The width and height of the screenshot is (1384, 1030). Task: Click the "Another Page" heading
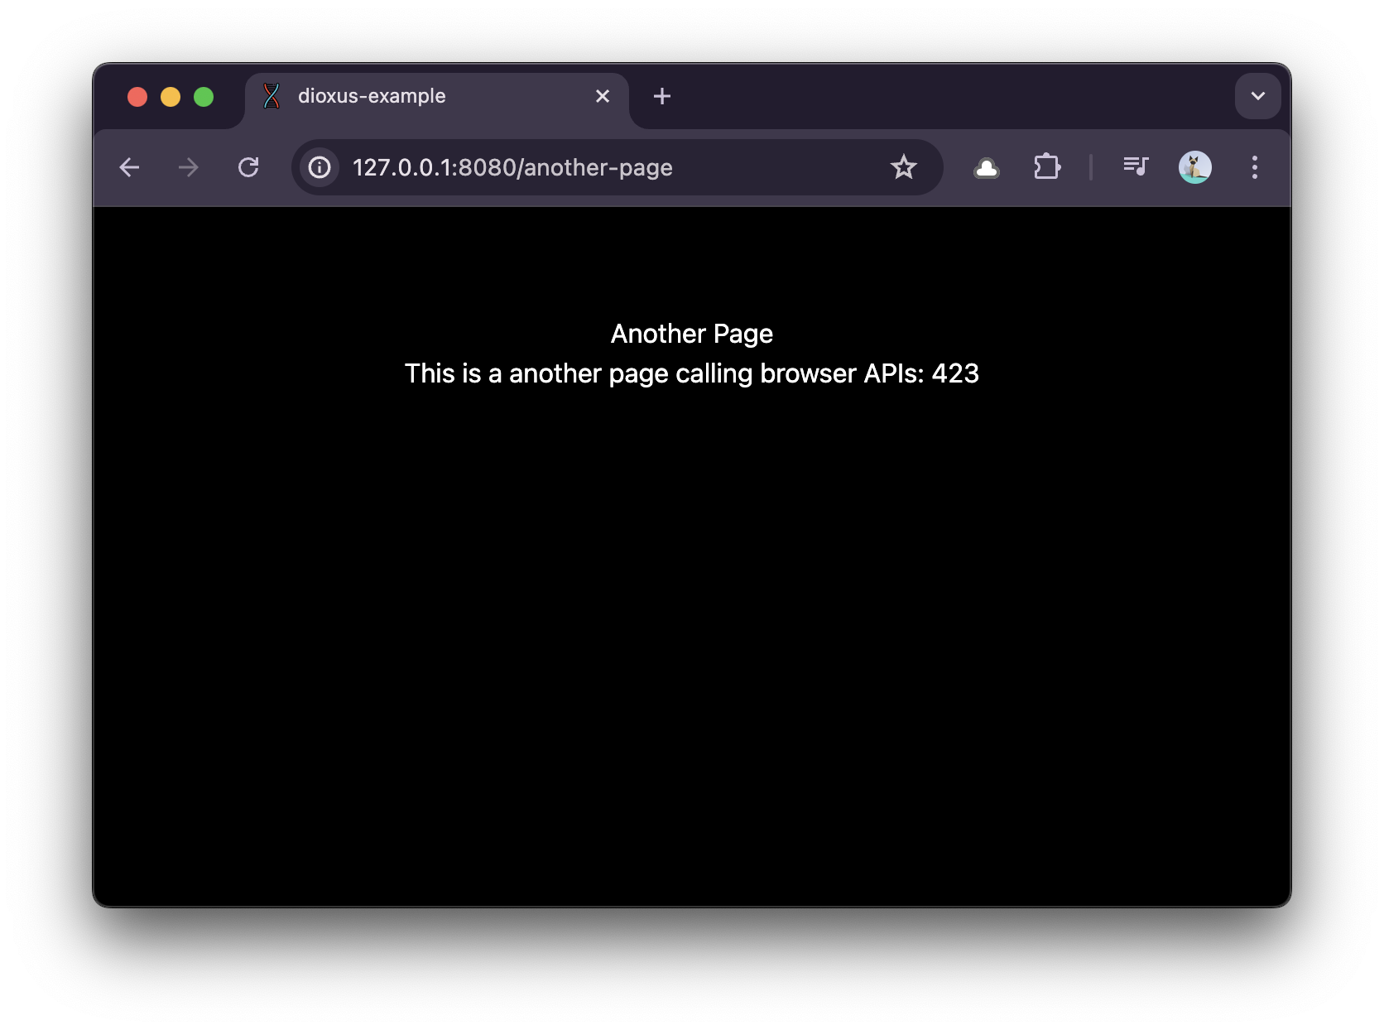(691, 334)
